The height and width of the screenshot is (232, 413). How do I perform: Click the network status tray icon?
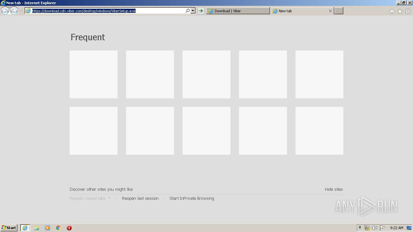(367, 228)
